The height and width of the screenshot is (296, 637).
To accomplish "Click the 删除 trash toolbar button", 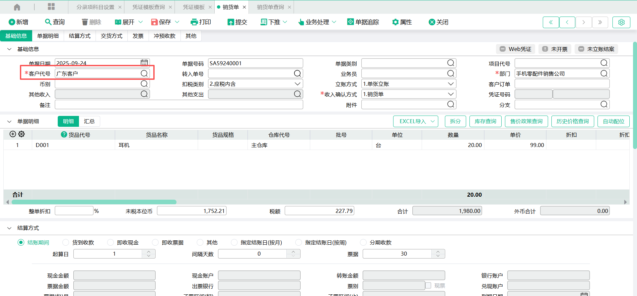I will pos(91,22).
